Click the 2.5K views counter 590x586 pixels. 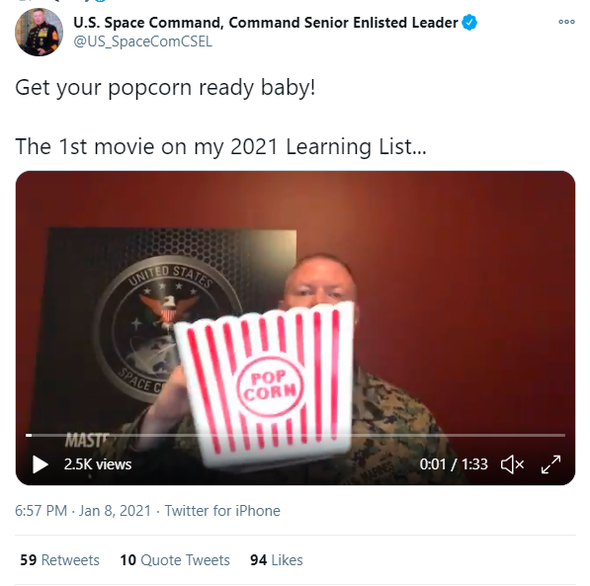98,464
